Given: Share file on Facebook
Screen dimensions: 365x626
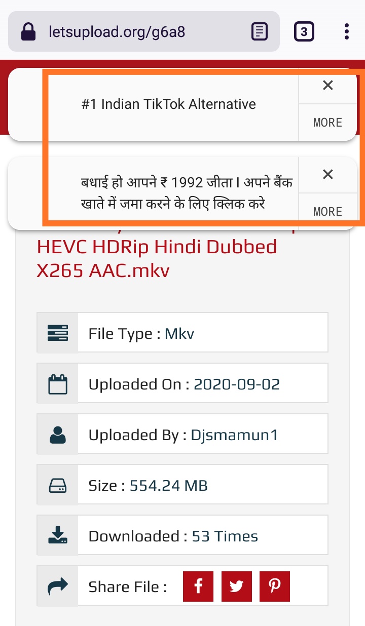Looking at the screenshot, I should coord(198,586).
